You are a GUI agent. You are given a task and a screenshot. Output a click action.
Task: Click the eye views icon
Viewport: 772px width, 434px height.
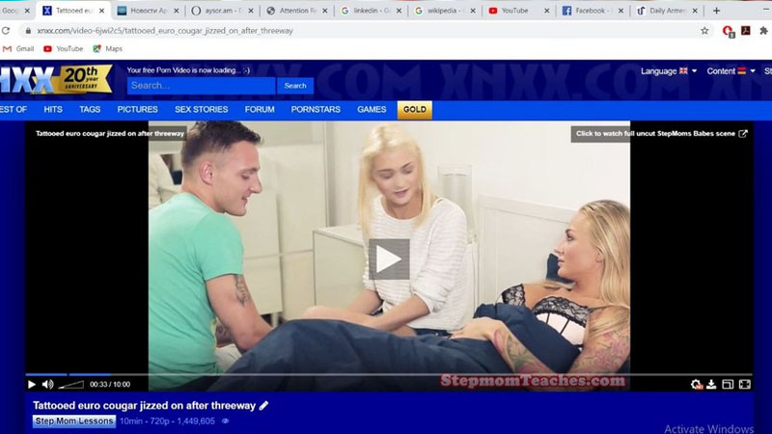[225, 421]
